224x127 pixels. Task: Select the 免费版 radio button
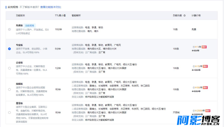pos(10,29)
